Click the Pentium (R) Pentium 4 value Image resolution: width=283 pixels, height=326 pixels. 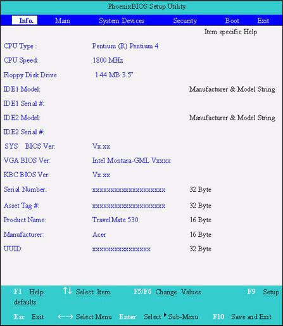point(125,46)
